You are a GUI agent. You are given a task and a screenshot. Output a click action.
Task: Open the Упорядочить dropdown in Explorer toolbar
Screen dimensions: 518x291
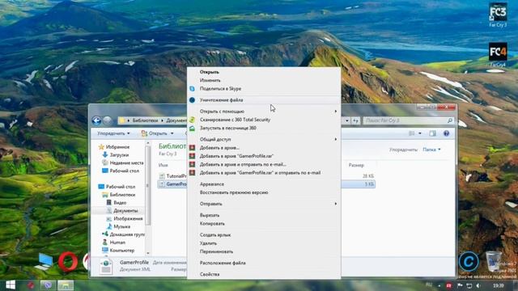pyautogui.click(x=113, y=133)
